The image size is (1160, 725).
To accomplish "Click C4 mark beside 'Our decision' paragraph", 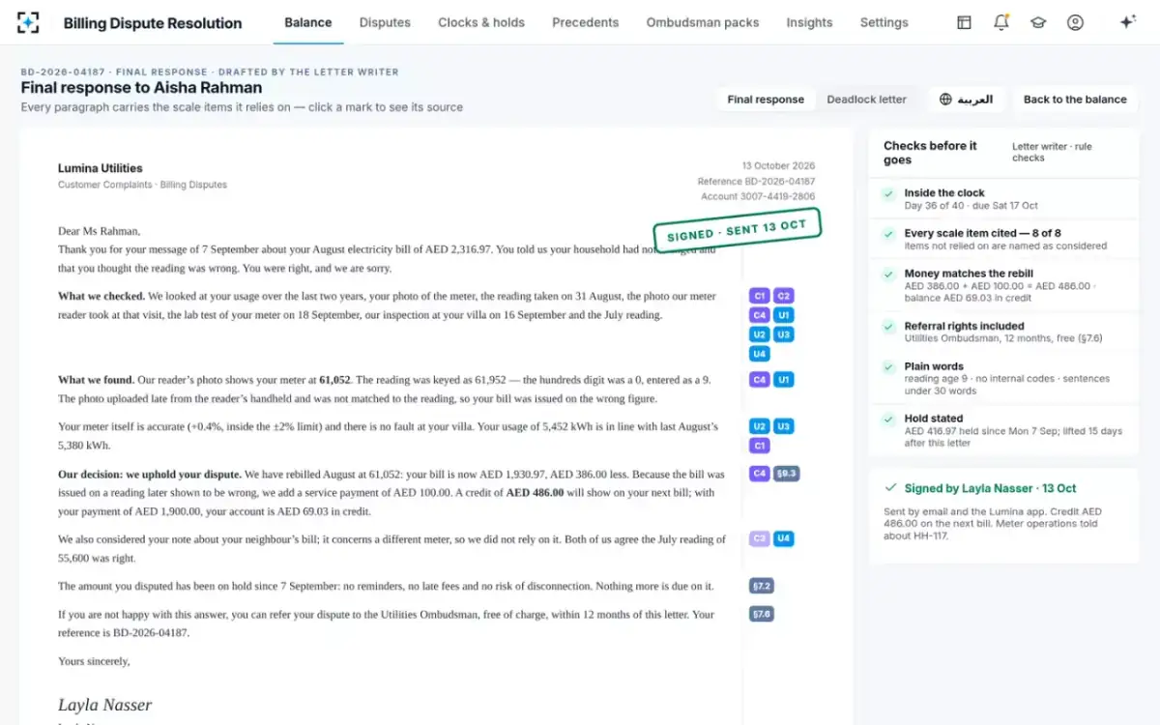I will [x=760, y=474].
